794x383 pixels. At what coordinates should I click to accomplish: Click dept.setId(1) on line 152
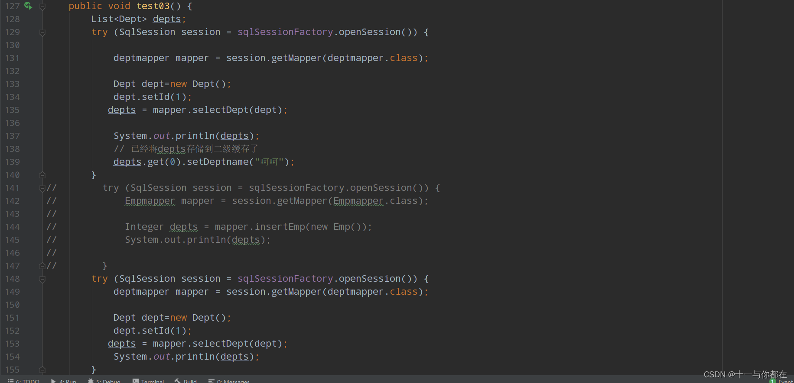tap(150, 331)
